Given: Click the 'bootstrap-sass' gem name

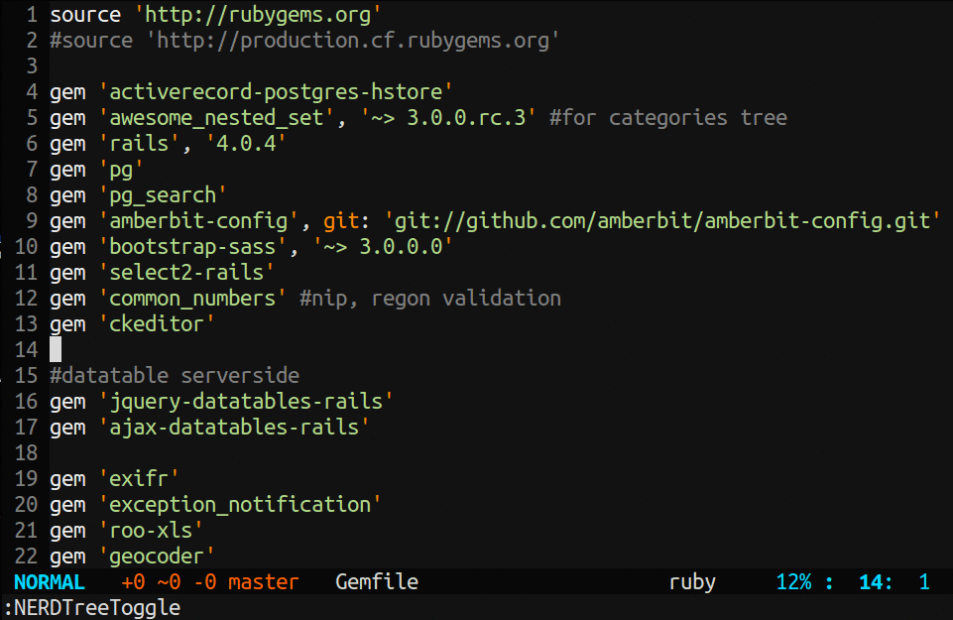Looking at the screenshot, I should click(192, 247).
